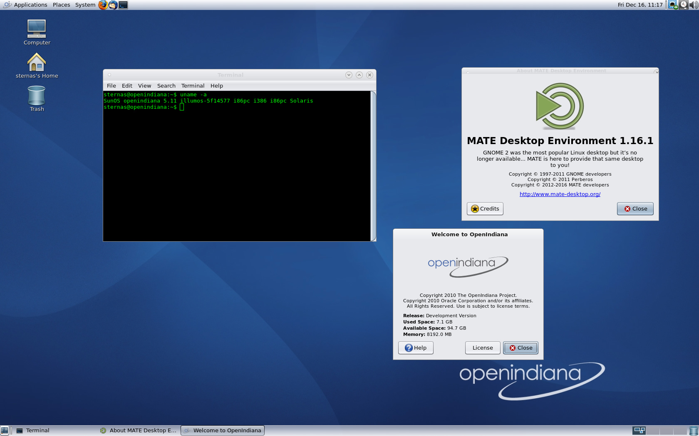Switch to the second workspace
The image size is (699, 436).
click(x=652, y=431)
